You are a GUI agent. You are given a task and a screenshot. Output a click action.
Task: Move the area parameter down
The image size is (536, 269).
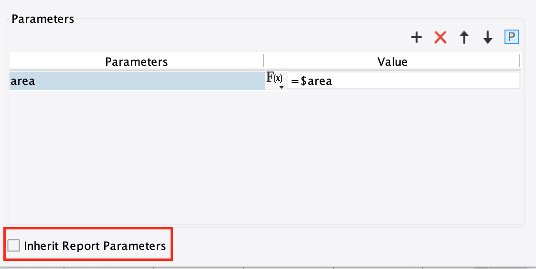tap(488, 38)
